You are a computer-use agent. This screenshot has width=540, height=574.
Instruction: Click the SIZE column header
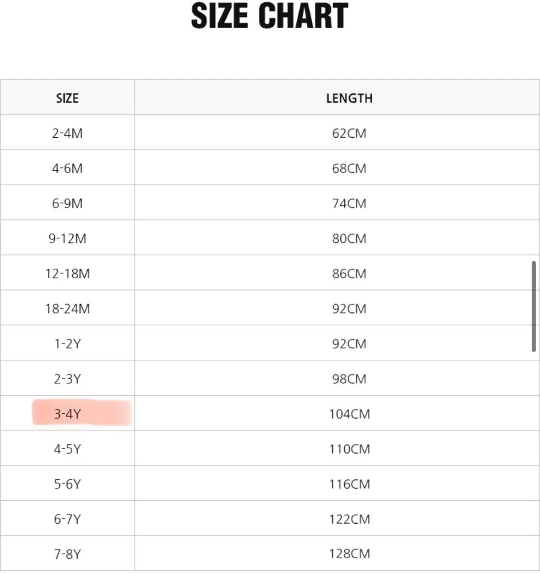click(67, 98)
